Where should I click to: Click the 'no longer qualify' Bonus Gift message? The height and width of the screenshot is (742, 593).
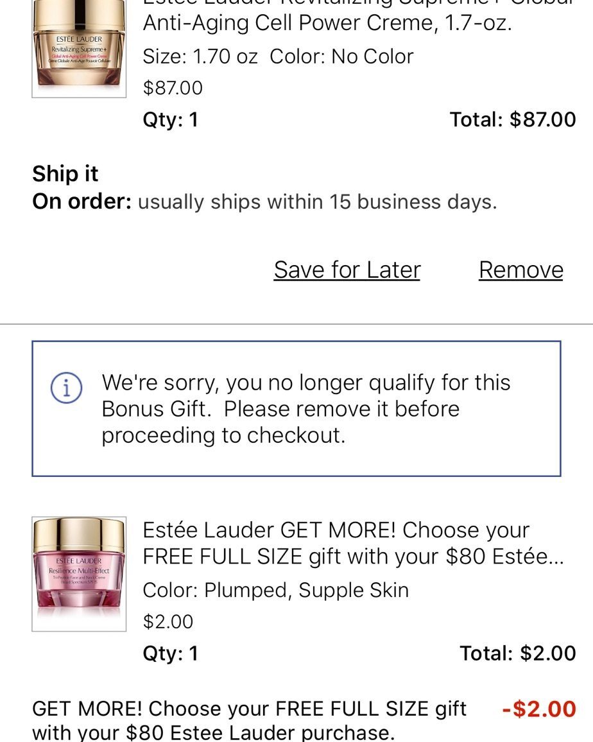(306, 409)
